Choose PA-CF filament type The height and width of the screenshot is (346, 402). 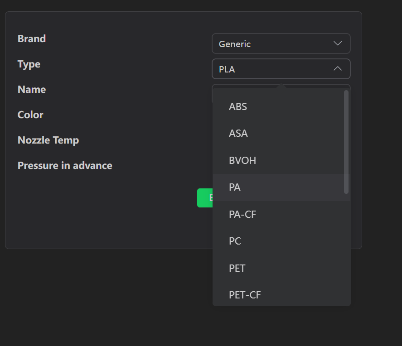pyautogui.click(x=242, y=214)
